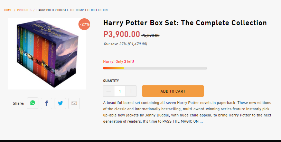Click the product description paragraph
Image resolution: width=281 pixels, height=142 pixels.
pos(187,112)
